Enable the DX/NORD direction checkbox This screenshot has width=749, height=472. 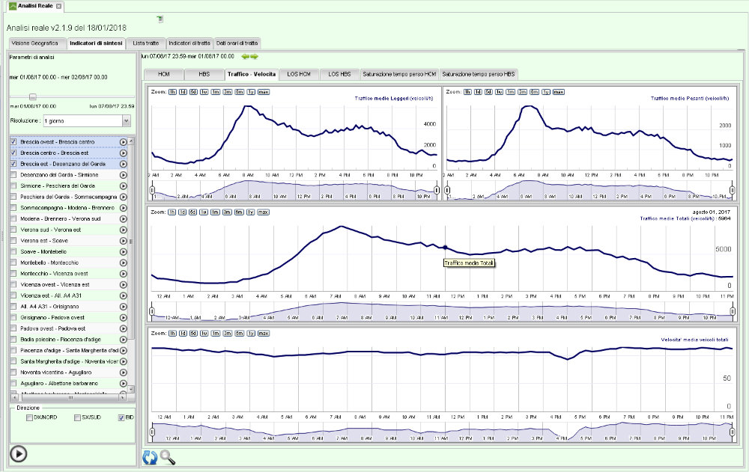tap(30, 417)
